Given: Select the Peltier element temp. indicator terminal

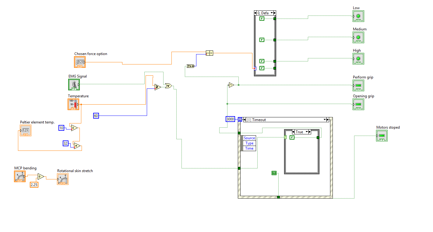Looking at the screenshot, I should [26, 130].
